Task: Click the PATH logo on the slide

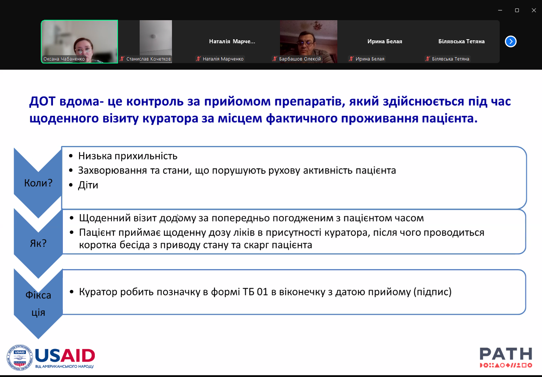Action: (x=506, y=357)
